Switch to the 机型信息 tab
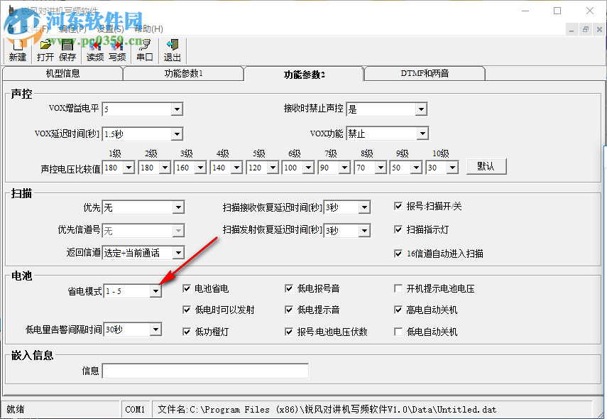 tap(64, 72)
